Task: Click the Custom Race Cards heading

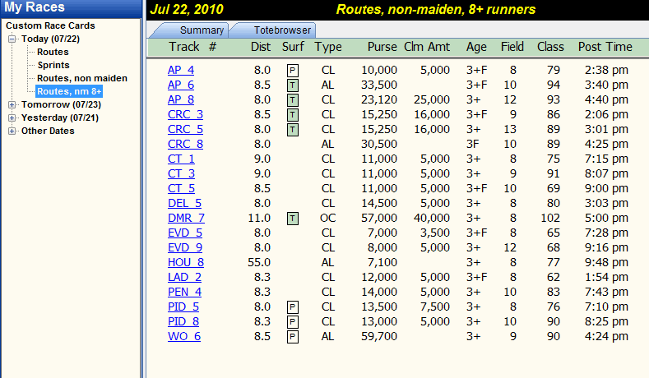Action: 50,25
